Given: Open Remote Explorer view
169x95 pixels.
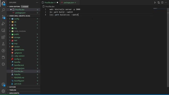Looking at the screenshot, I should [3, 30].
